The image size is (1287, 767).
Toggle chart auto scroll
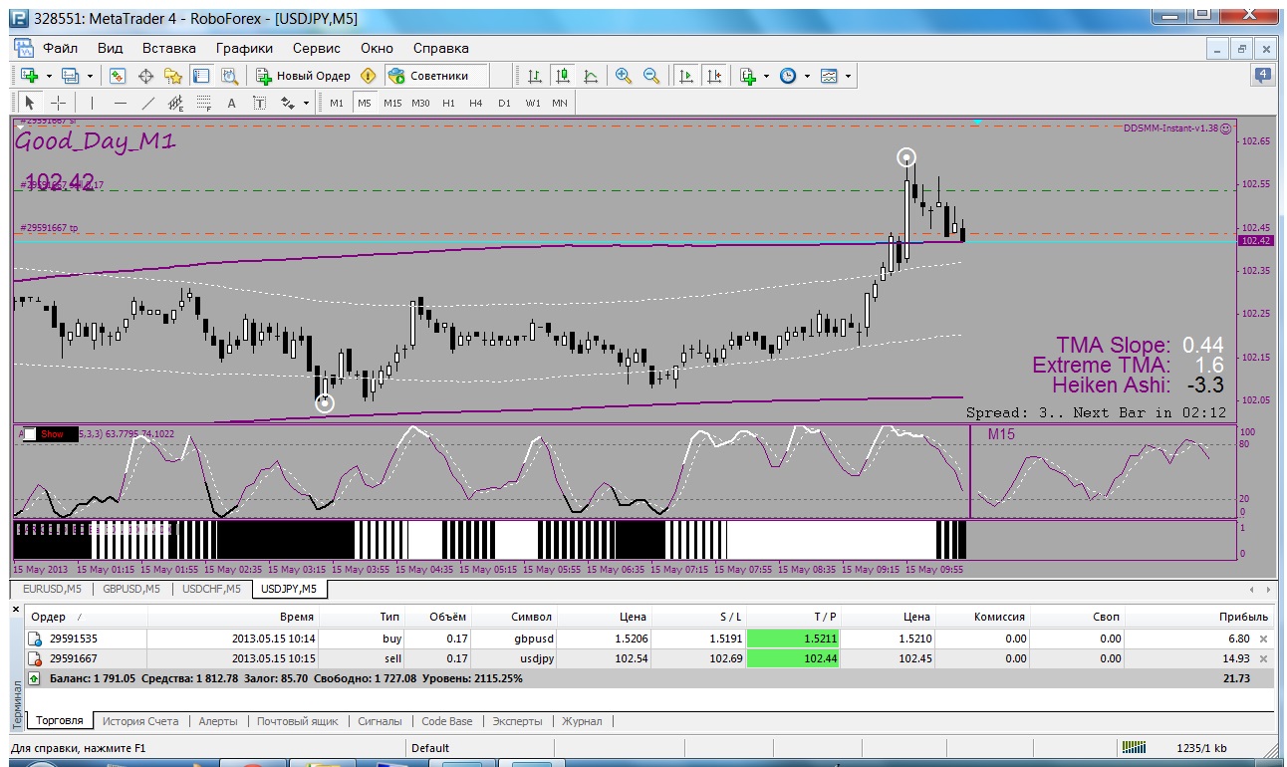tap(686, 76)
